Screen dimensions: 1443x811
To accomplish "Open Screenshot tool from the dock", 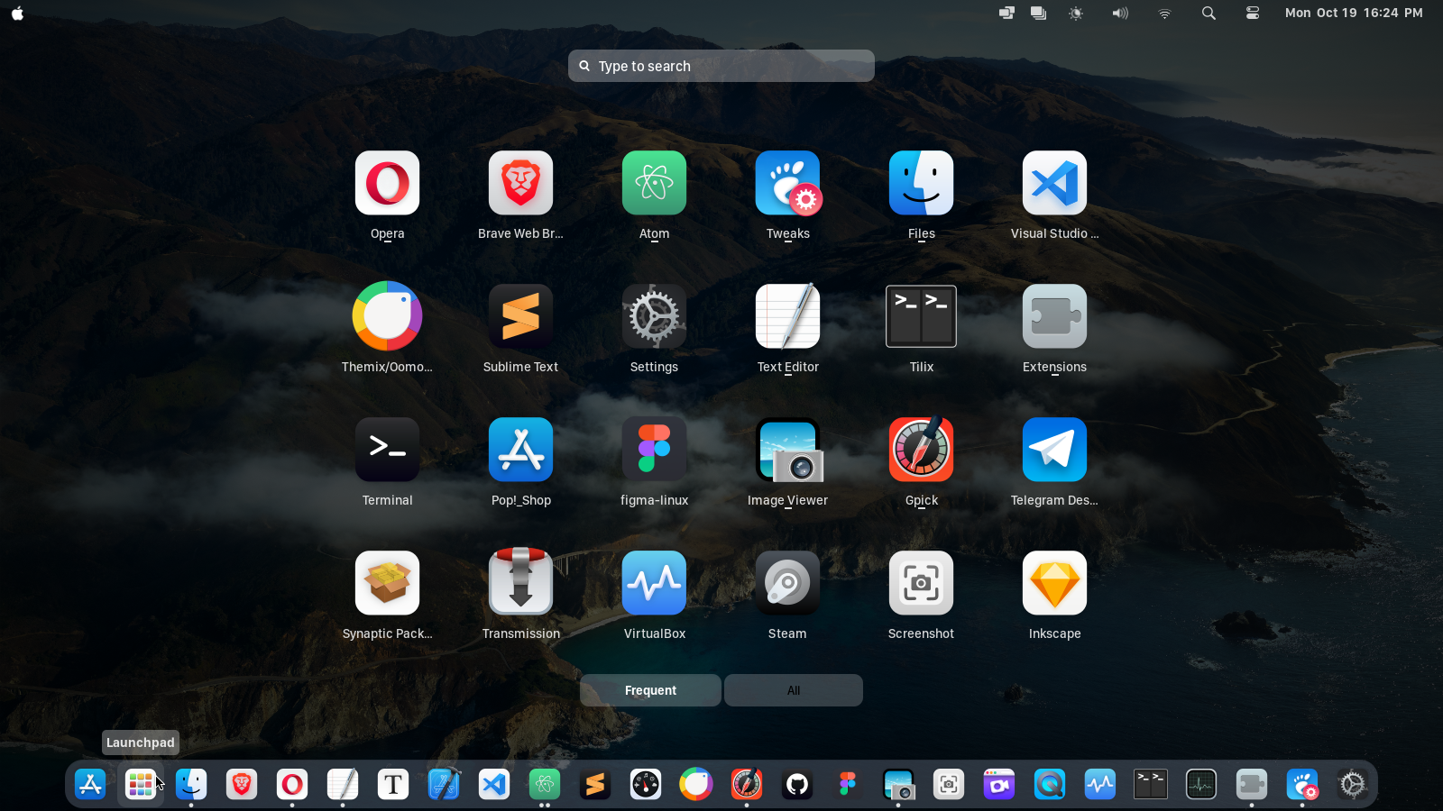I will (x=949, y=784).
